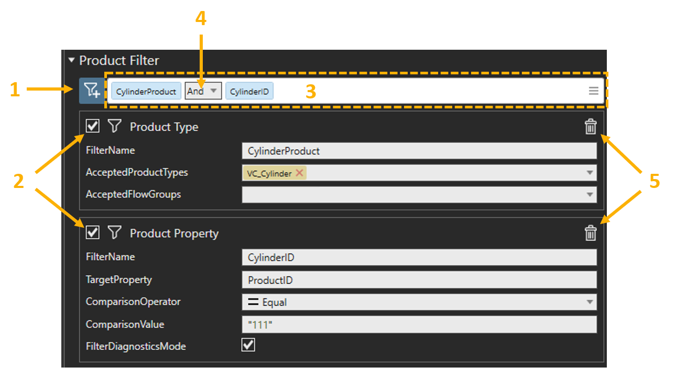Open the AcceptedFlowGroups dropdown

tap(590, 195)
